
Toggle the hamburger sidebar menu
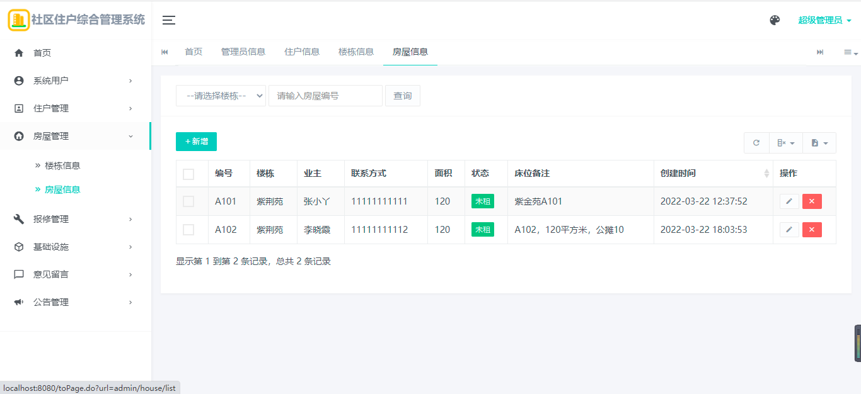click(169, 20)
